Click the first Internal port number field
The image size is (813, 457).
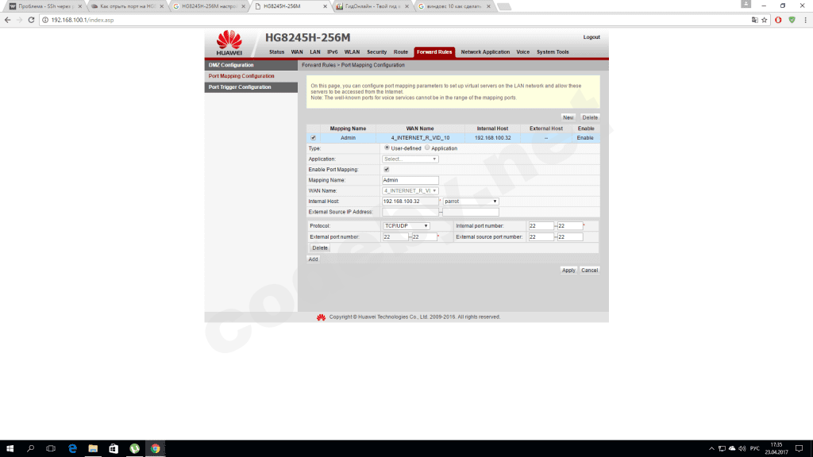[x=541, y=226]
